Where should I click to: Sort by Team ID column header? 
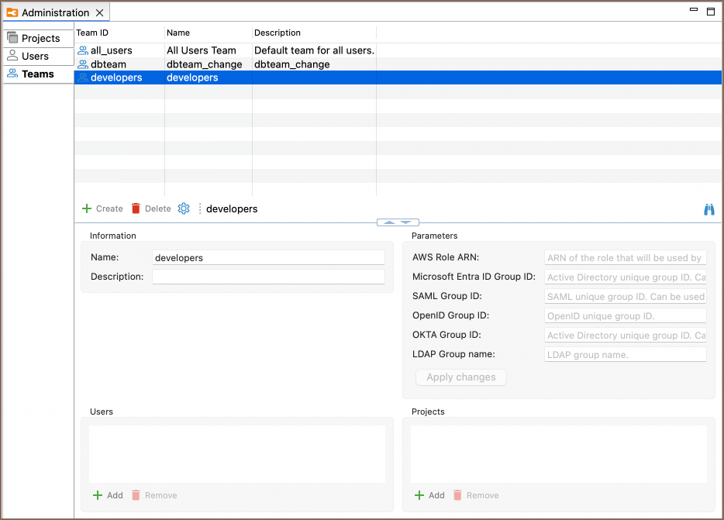pos(119,33)
